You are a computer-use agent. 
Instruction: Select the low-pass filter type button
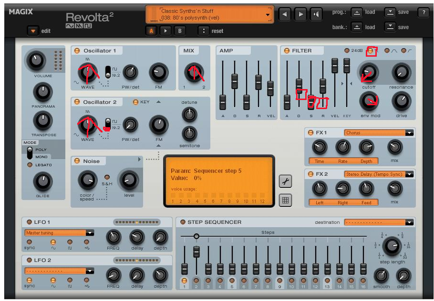371,50
